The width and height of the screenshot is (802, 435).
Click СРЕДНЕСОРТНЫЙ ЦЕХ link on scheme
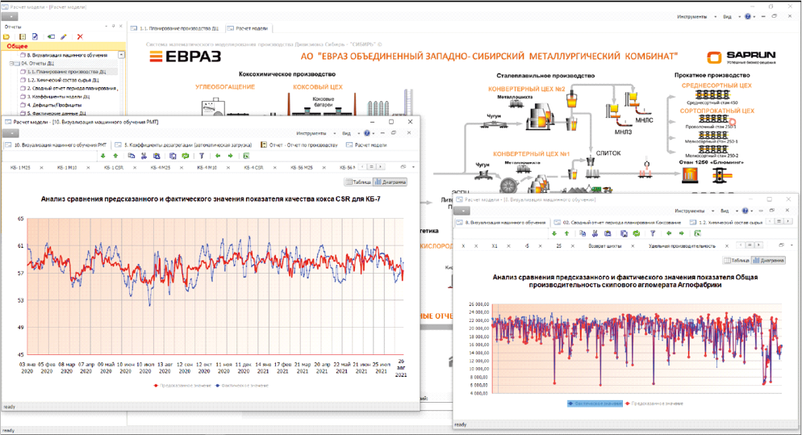[x=716, y=86]
